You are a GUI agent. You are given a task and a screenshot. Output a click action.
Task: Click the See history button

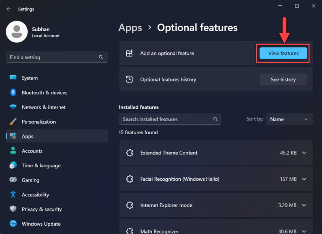283,80
